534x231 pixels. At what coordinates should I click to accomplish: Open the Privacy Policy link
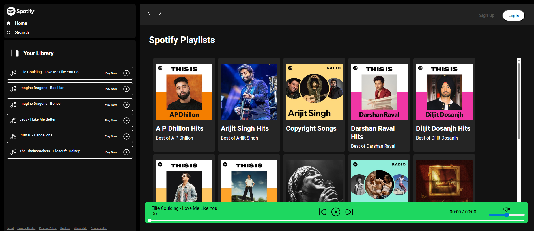tap(48, 228)
